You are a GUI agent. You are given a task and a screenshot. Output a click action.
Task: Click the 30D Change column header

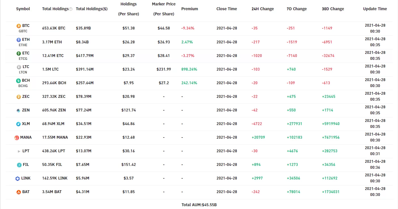tap(333, 9)
